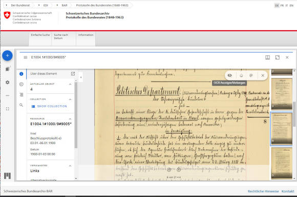Select page 3 thumbnail in strip
297x197 pixels.
click(282, 94)
